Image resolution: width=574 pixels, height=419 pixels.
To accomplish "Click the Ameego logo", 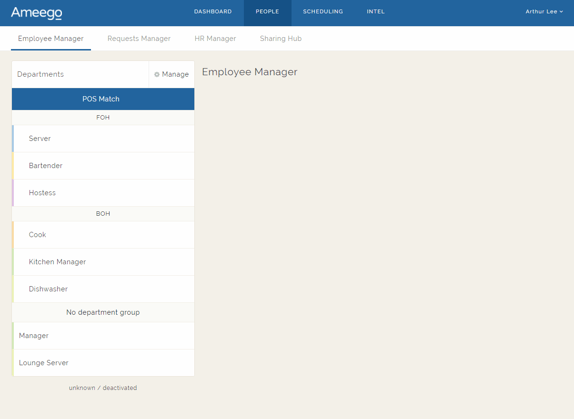I will 36,13.
